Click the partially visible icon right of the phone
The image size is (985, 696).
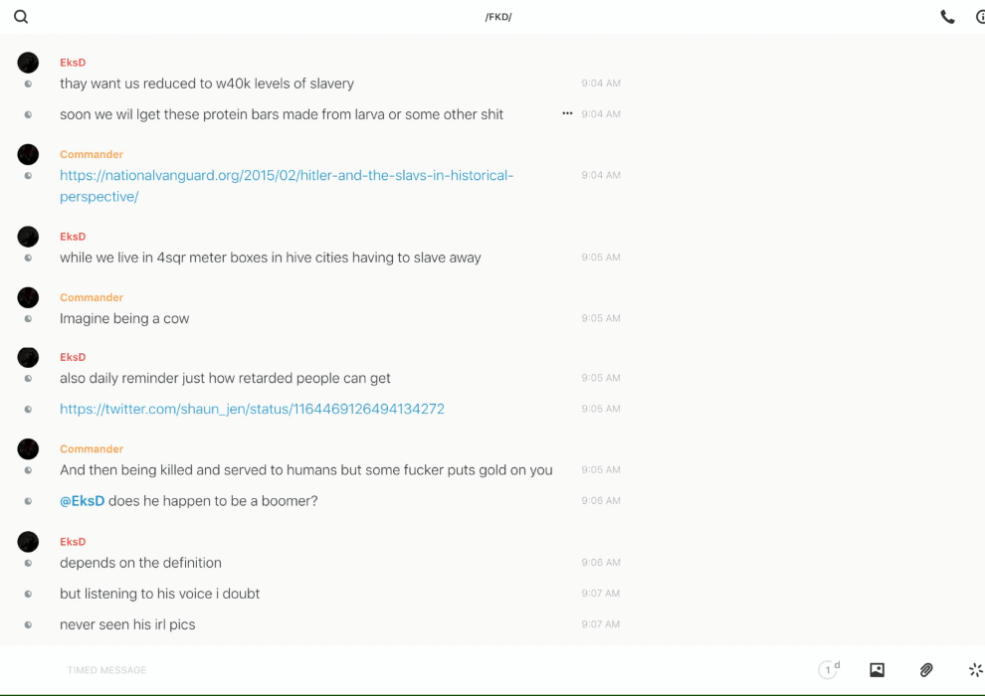click(x=979, y=17)
